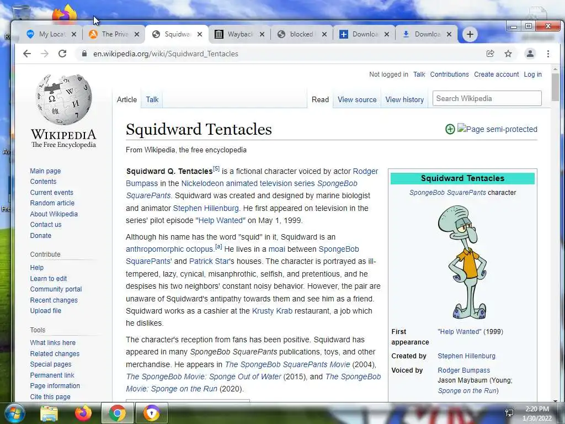Open the article Talk tab
The height and width of the screenshot is (424, 565).
pyautogui.click(x=152, y=99)
